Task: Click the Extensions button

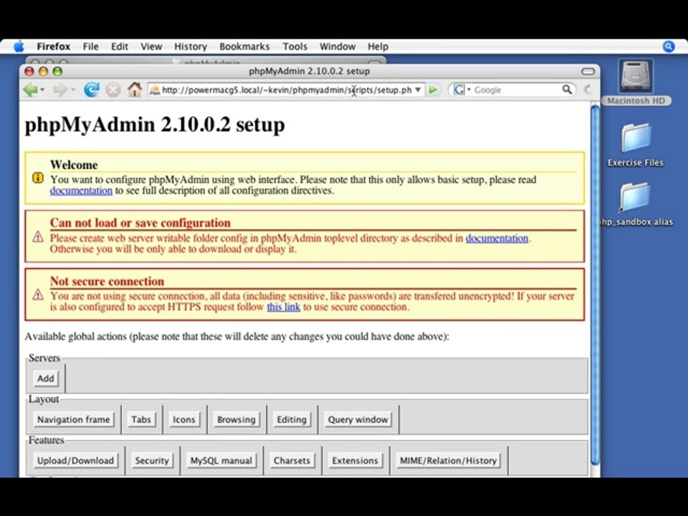Action: 355,461
